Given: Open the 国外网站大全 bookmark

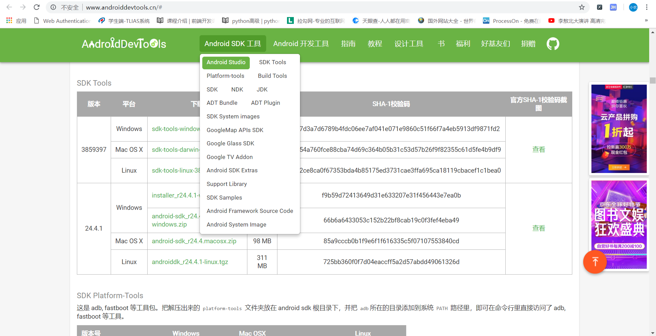Looking at the screenshot, I should (x=446, y=21).
